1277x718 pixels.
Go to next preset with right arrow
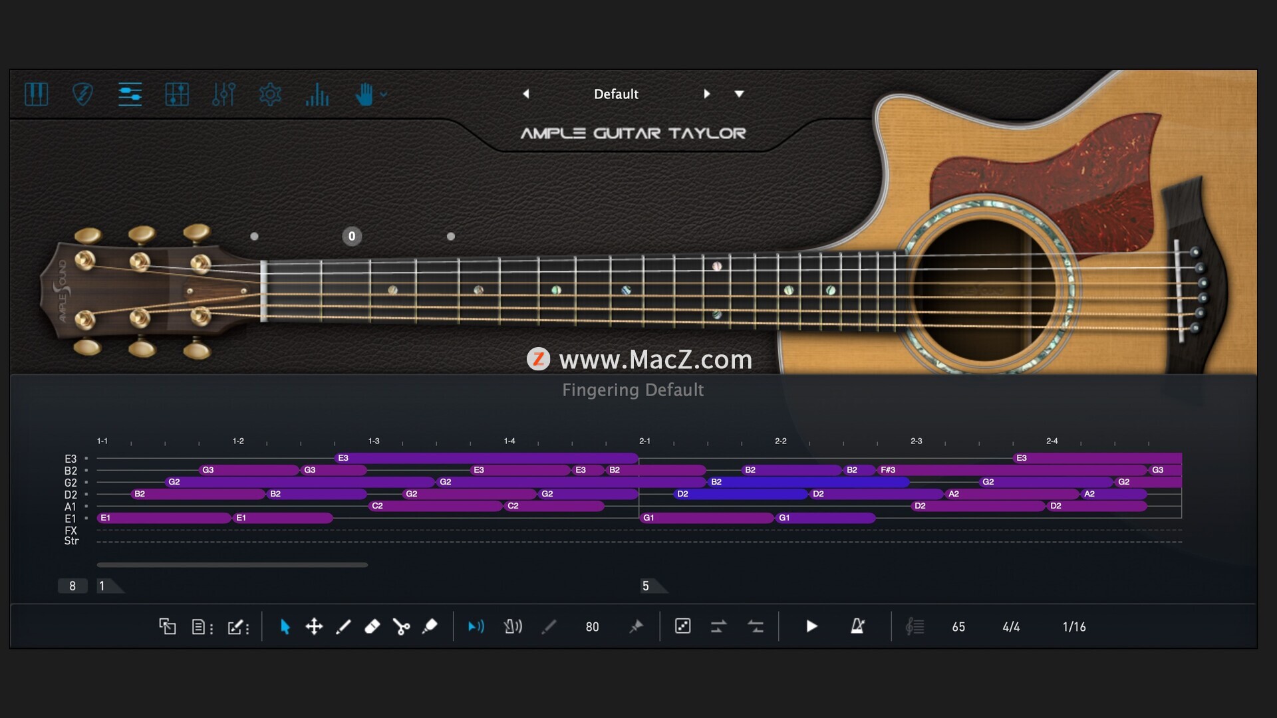point(706,94)
